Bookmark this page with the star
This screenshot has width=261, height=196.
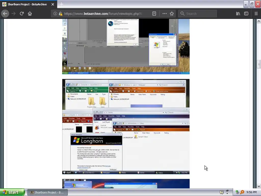click(172, 14)
